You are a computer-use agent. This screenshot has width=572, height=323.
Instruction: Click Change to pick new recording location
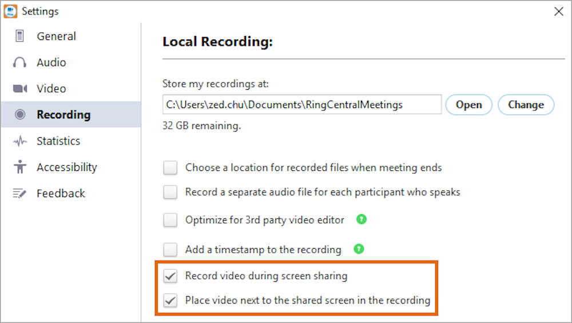coord(526,105)
